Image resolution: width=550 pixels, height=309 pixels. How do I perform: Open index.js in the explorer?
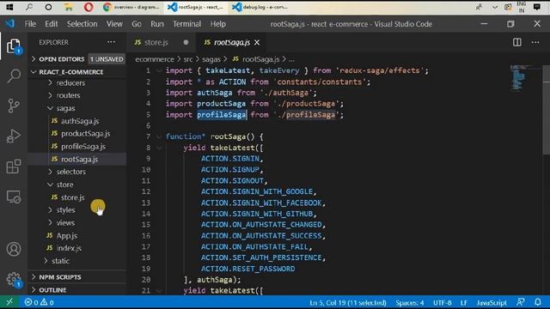[69, 248]
